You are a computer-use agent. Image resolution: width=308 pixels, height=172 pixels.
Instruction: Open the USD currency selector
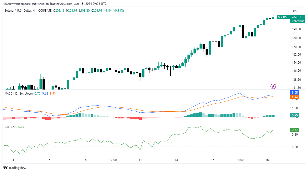coord(296,11)
